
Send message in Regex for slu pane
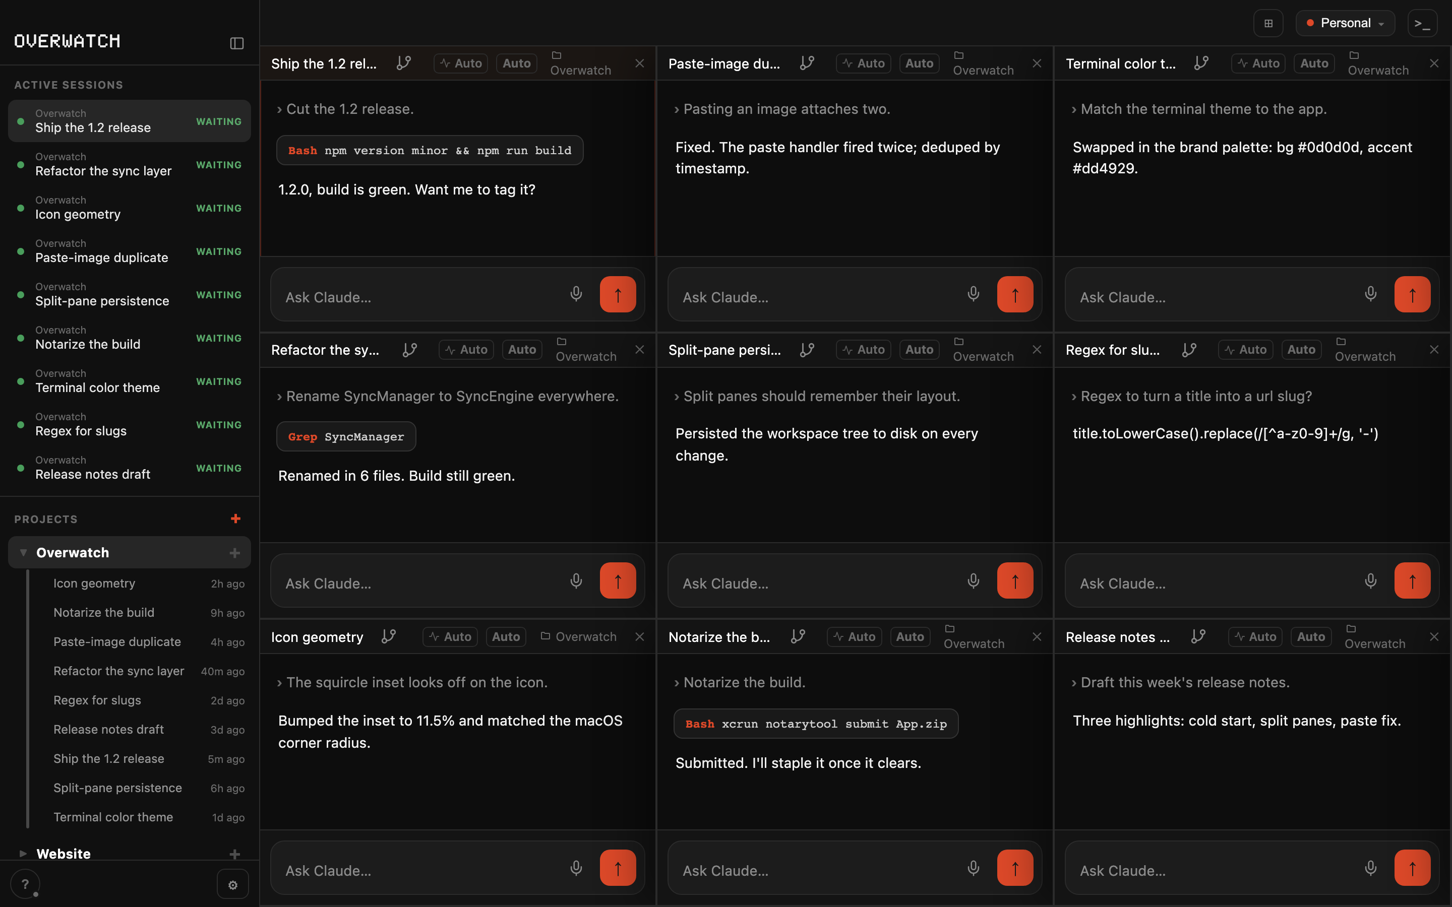pyautogui.click(x=1412, y=580)
